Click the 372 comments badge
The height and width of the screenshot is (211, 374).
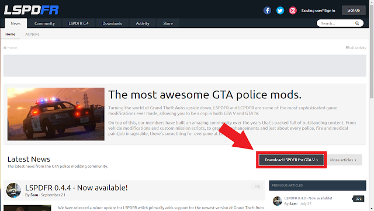(358, 199)
